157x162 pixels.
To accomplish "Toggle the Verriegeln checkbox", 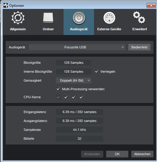I will (97, 72).
